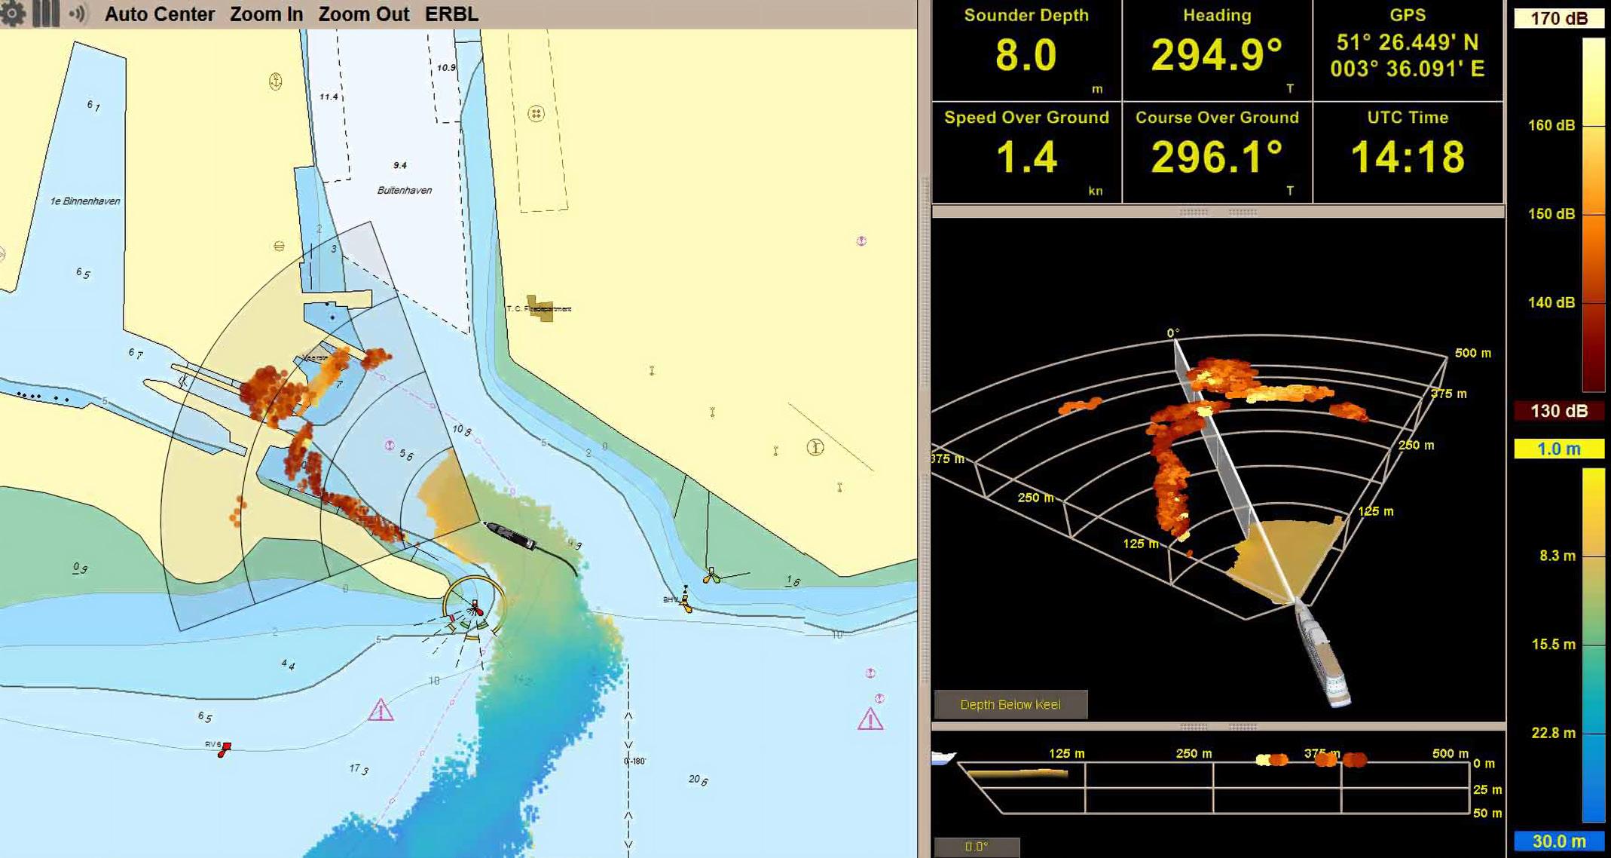Click the RV6 red buoy marker
Screen dimensions: 1611x858
(x=224, y=749)
